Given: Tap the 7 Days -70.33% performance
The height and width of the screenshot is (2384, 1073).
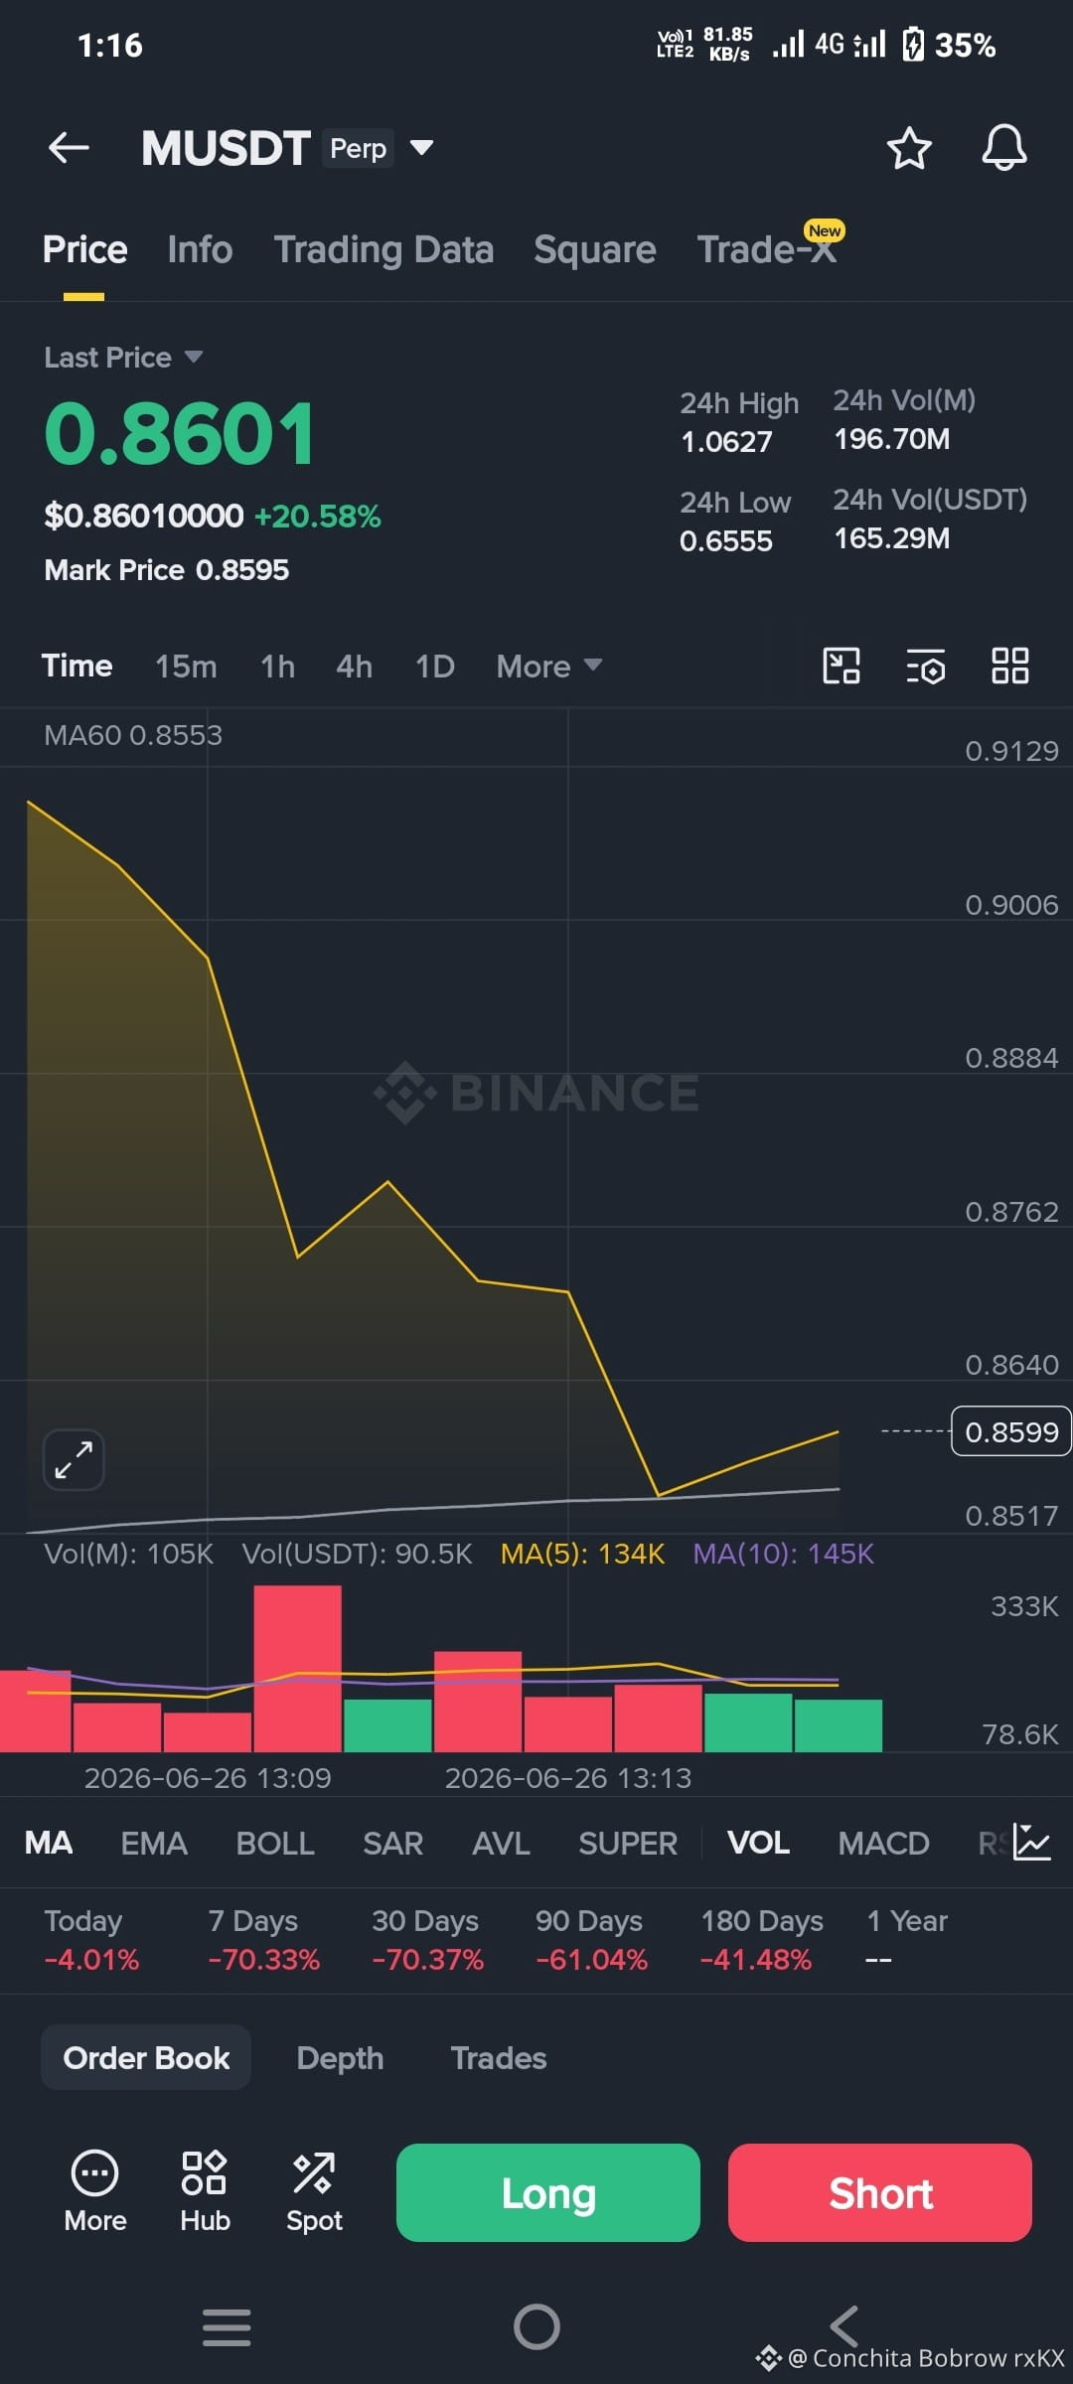Looking at the screenshot, I should point(263,1939).
